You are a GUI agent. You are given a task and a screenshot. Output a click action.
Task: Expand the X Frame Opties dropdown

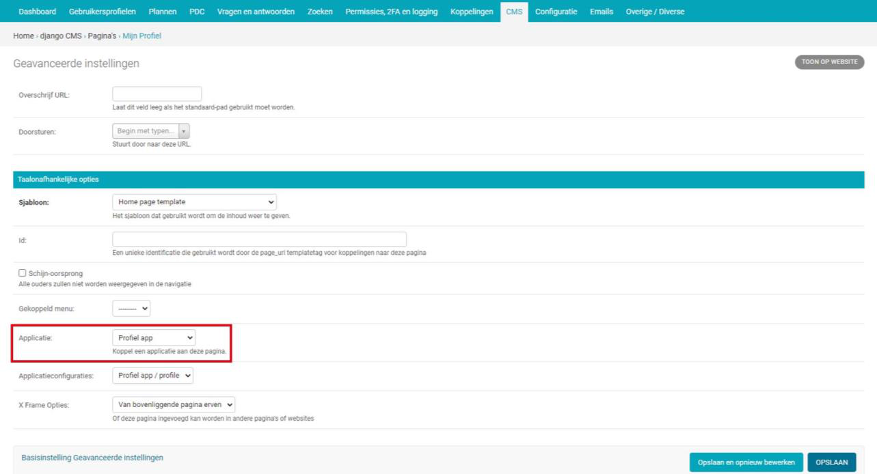[x=174, y=405]
